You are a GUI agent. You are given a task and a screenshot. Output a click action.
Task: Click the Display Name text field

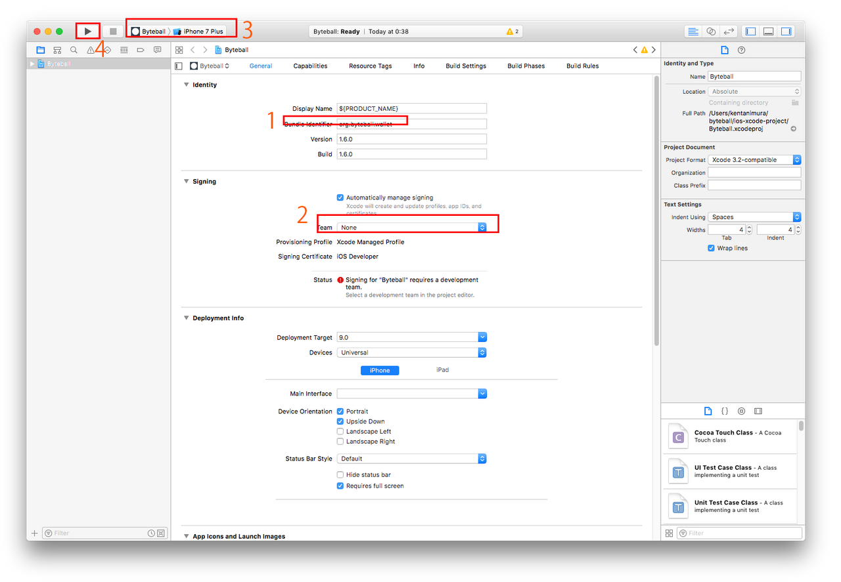[411, 109]
